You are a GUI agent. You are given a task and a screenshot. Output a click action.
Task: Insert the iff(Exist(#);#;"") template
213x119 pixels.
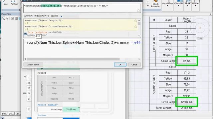(x=41, y=16)
